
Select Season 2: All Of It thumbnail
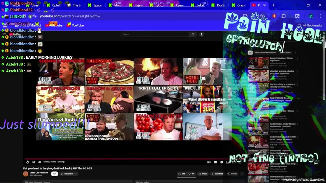[x=158, y=127]
